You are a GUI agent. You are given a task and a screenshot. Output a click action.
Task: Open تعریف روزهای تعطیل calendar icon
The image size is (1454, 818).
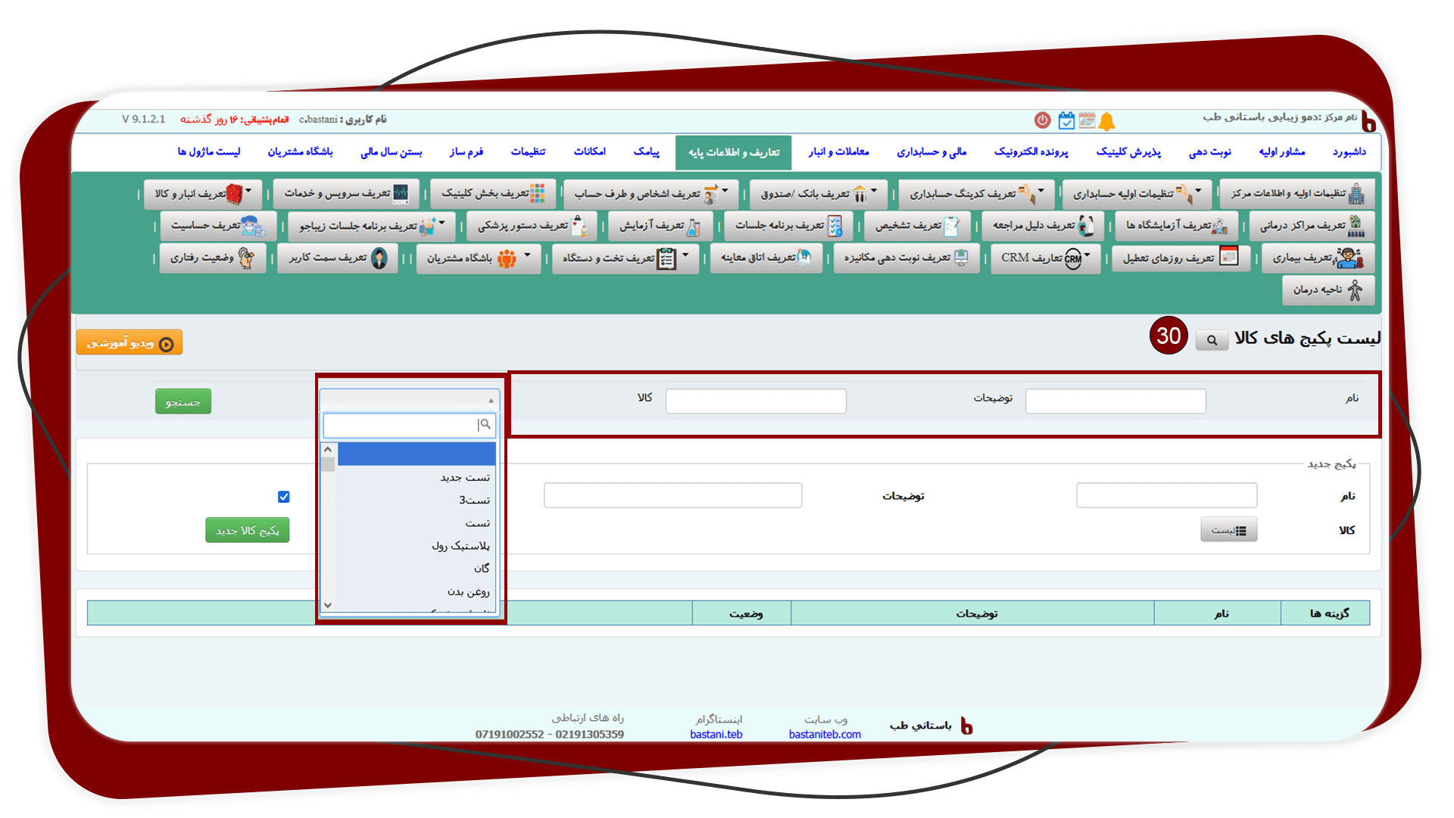1229,258
